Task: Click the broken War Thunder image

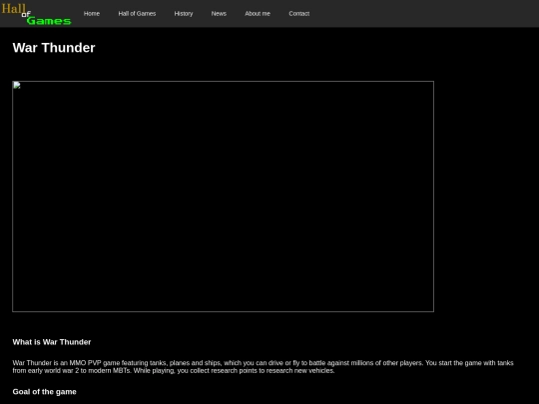Action: 224,197
